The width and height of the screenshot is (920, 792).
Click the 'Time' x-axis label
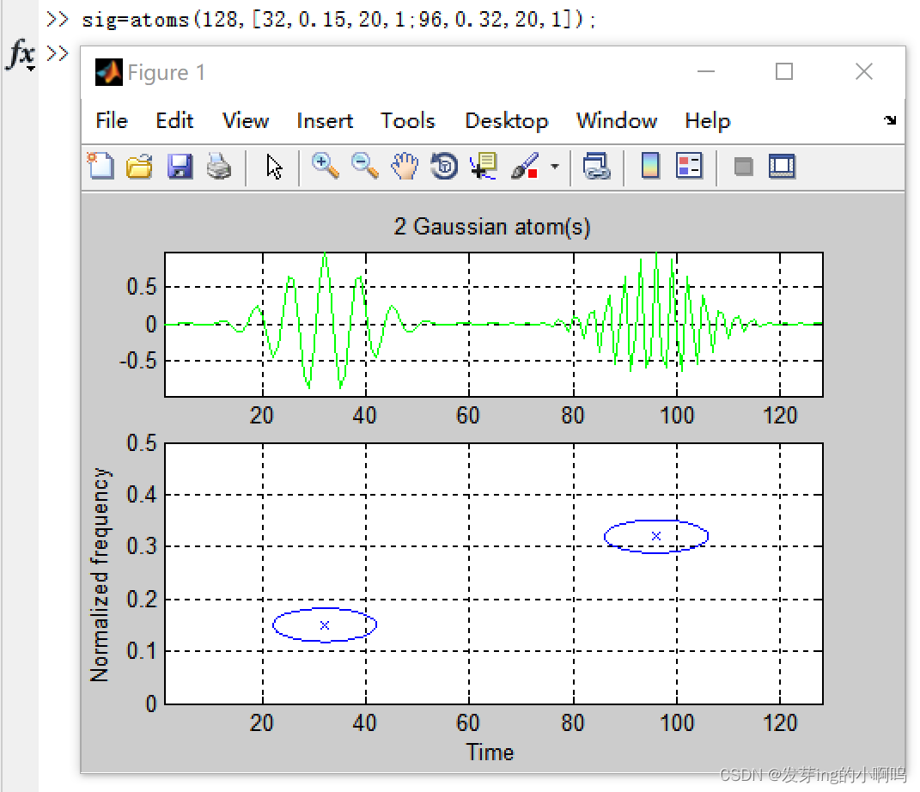(490, 752)
